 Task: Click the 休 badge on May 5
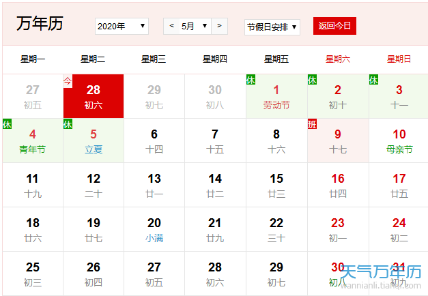coord(68,124)
